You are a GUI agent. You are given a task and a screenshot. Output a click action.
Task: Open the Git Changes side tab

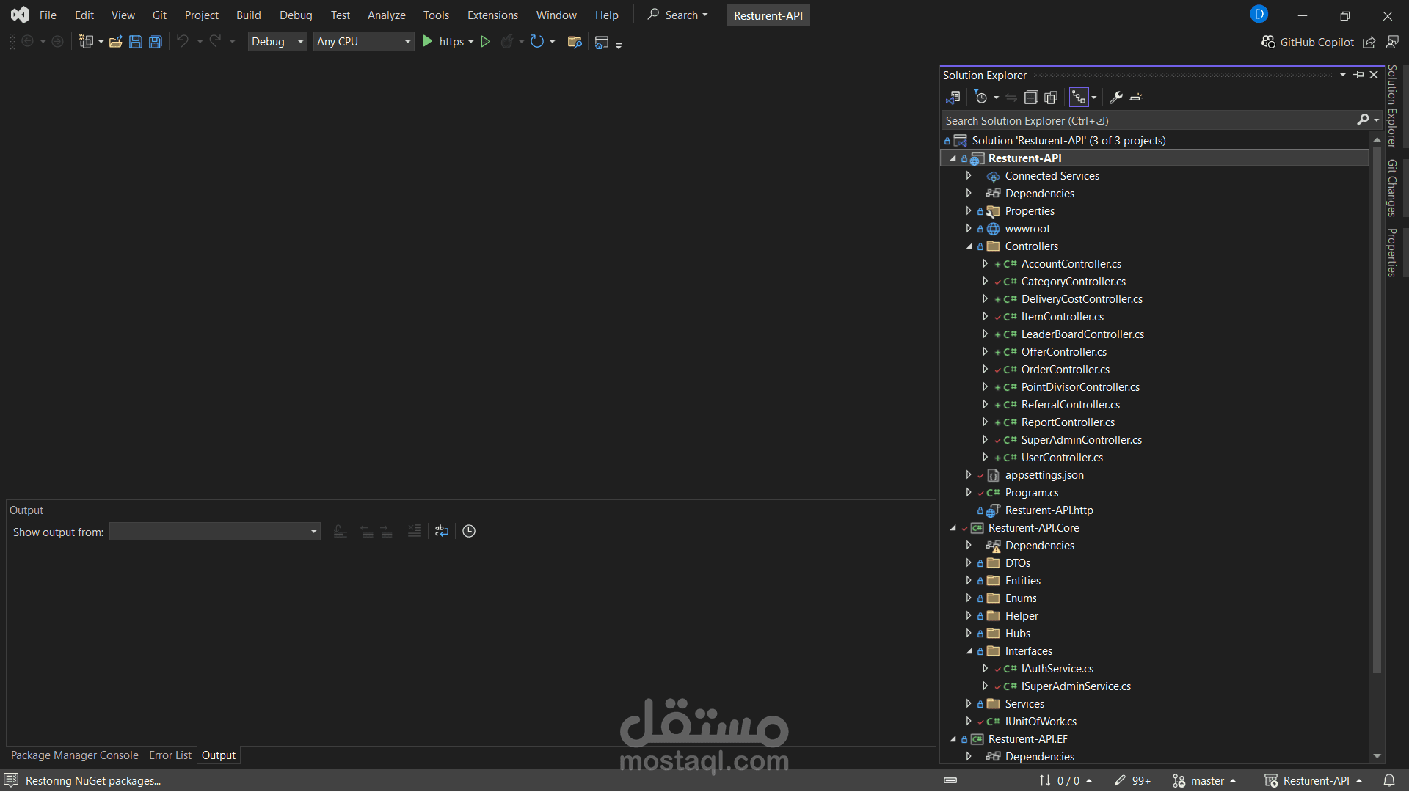(x=1391, y=188)
